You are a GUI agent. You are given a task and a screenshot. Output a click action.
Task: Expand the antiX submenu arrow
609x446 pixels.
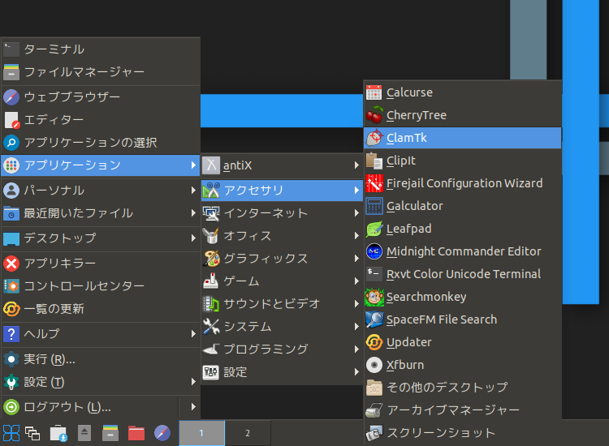(356, 165)
